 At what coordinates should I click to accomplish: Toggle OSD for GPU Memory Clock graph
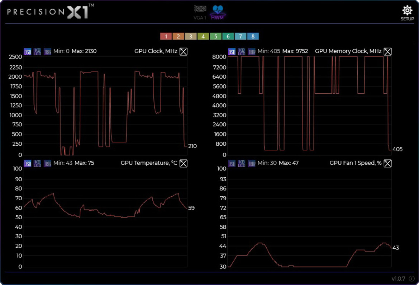pyautogui.click(x=232, y=52)
